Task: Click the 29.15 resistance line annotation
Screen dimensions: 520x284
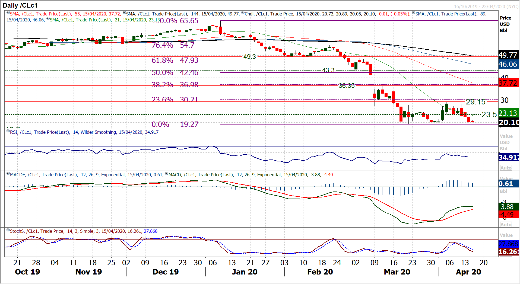Action: coord(476,102)
